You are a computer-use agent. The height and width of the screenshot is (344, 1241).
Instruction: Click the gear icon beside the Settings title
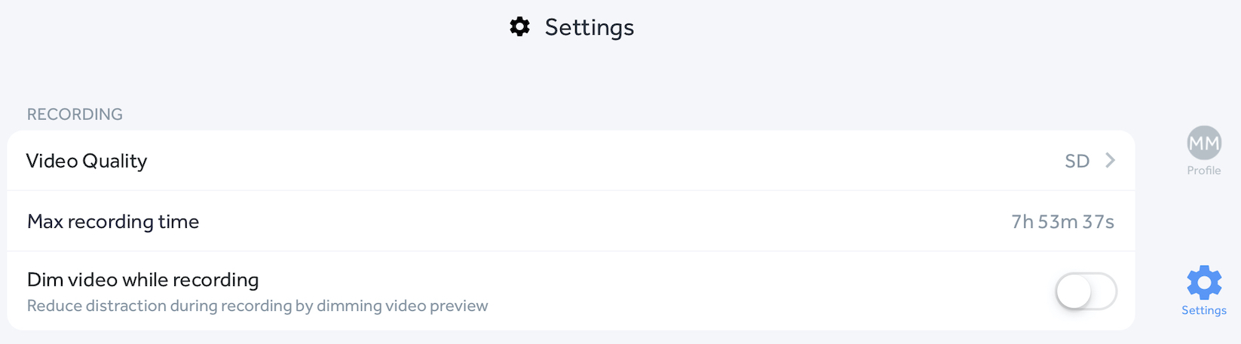click(x=519, y=27)
